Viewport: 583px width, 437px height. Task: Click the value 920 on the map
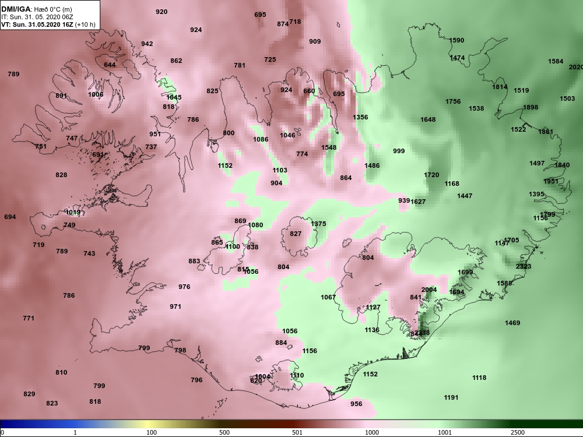(161, 12)
